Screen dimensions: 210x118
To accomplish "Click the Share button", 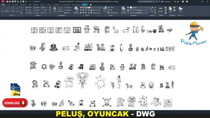I will click(37, 2).
